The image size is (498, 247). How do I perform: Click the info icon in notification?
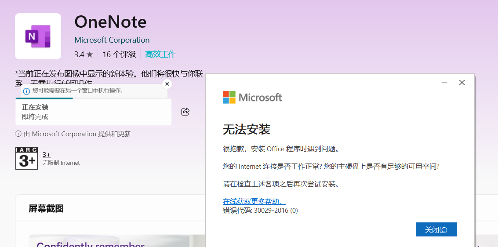[x=27, y=91]
